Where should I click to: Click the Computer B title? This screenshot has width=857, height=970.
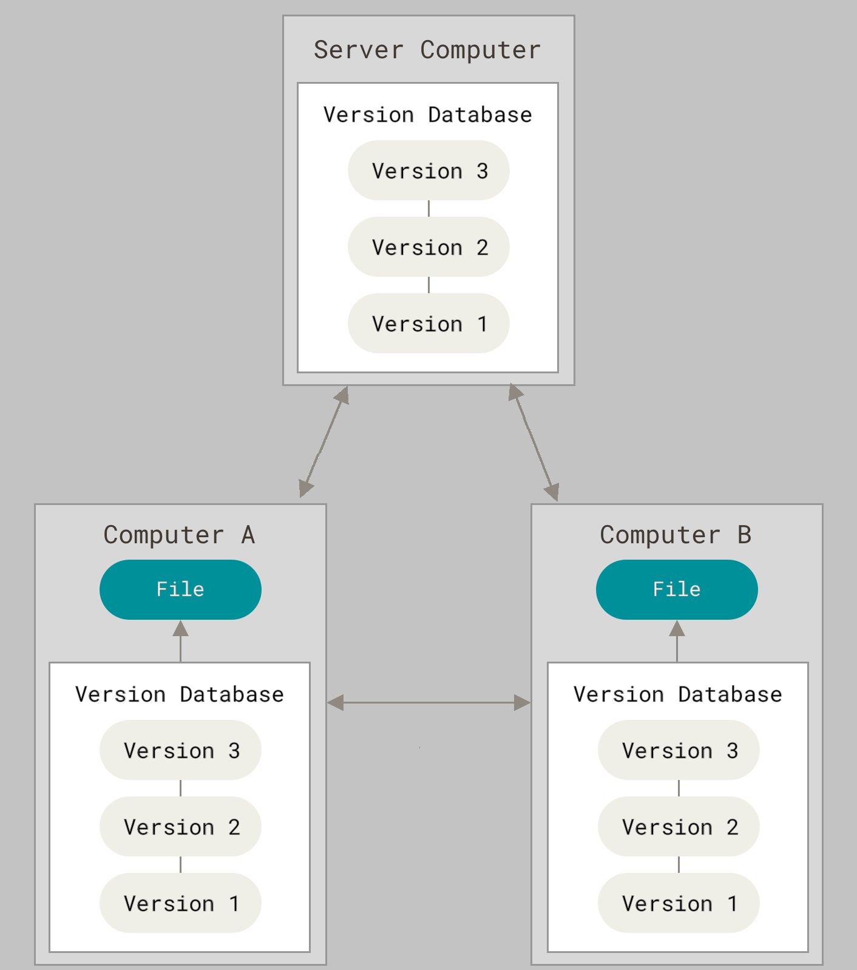(676, 535)
